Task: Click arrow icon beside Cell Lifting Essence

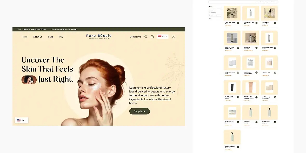Action: click(256, 122)
